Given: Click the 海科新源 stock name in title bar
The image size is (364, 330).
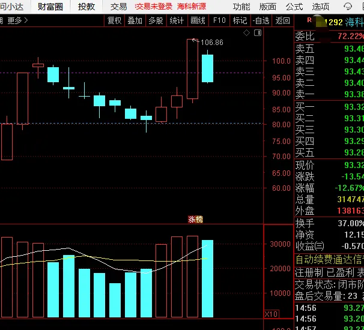Looking at the screenshot, I should tap(191, 7).
